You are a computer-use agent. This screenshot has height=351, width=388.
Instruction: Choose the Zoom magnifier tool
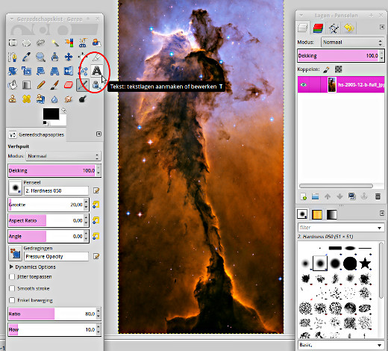[40, 57]
